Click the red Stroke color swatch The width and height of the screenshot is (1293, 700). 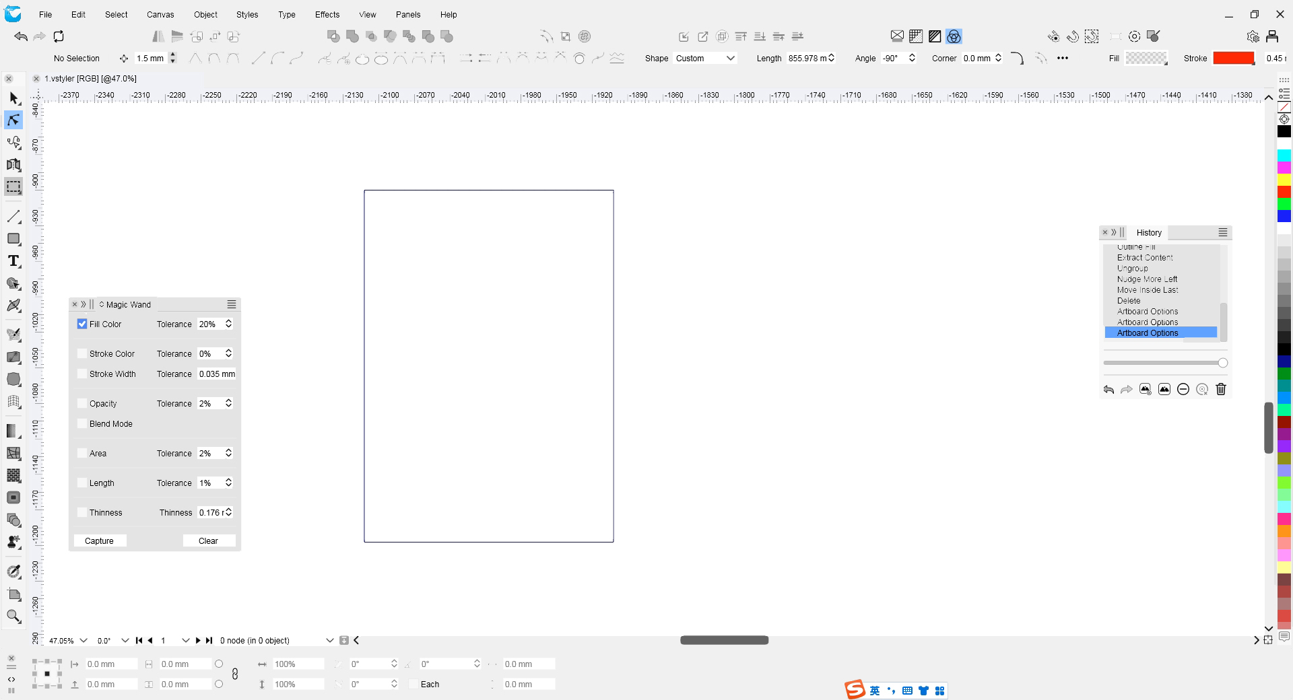pyautogui.click(x=1233, y=59)
